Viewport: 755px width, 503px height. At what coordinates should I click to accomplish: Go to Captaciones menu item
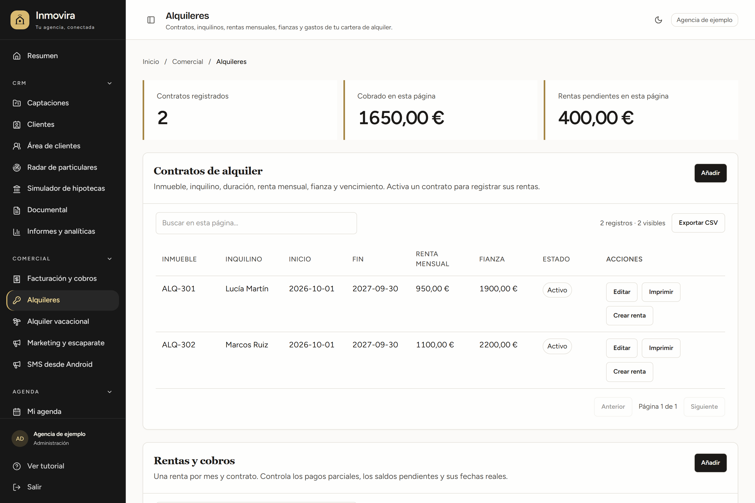pos(63,103)
